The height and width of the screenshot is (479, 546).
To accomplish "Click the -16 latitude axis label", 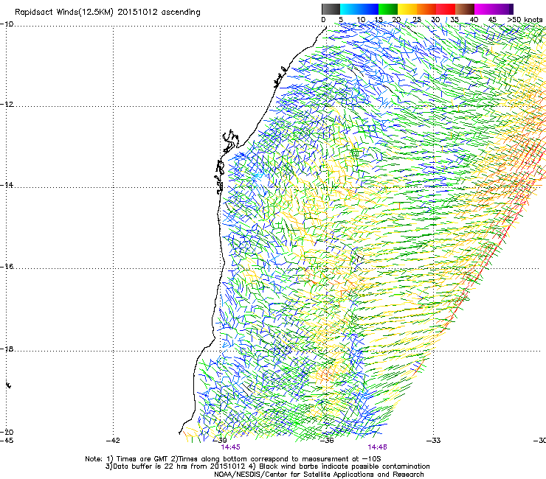I will (7, 267).
